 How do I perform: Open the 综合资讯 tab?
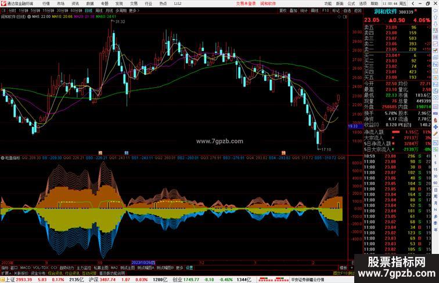click(55, 273)
